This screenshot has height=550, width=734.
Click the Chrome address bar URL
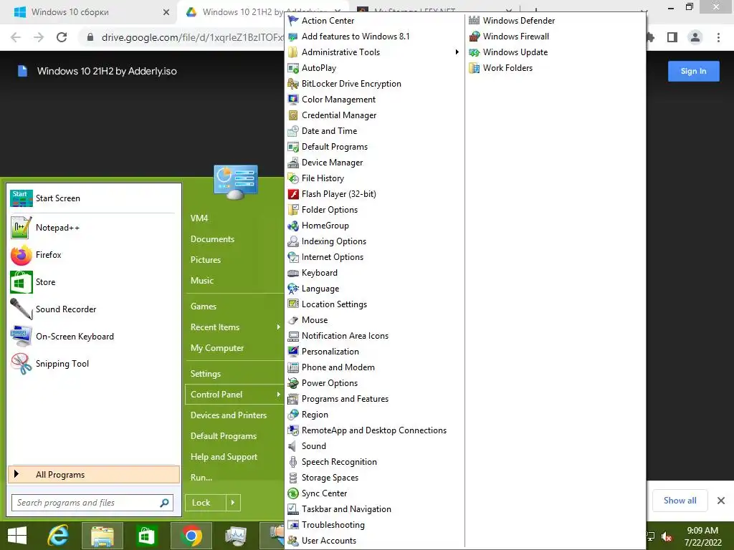point(192,37)
